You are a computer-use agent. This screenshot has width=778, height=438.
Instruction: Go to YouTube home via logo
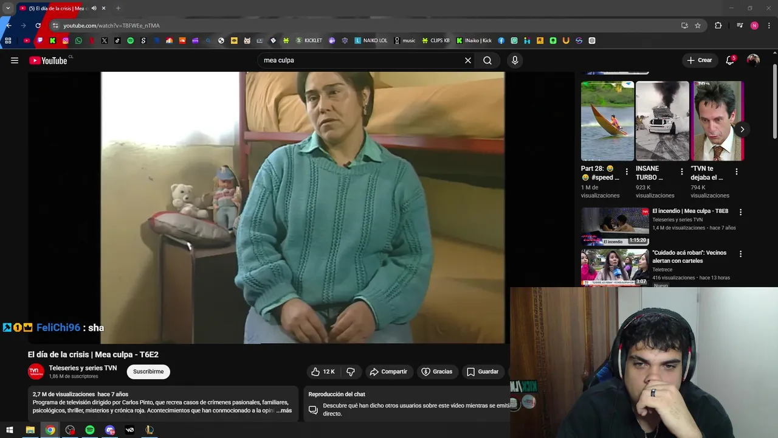[x=48, y=60]
